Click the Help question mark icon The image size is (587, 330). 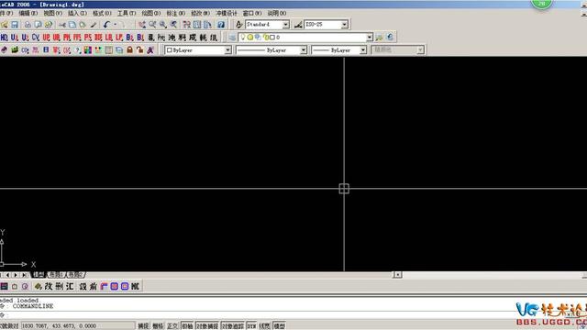point(221,25)
